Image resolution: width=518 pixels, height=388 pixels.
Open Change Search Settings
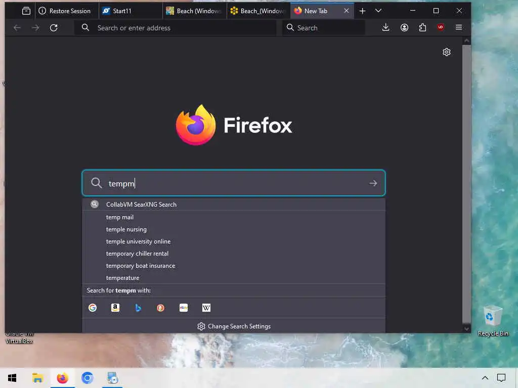coord(234,326)
